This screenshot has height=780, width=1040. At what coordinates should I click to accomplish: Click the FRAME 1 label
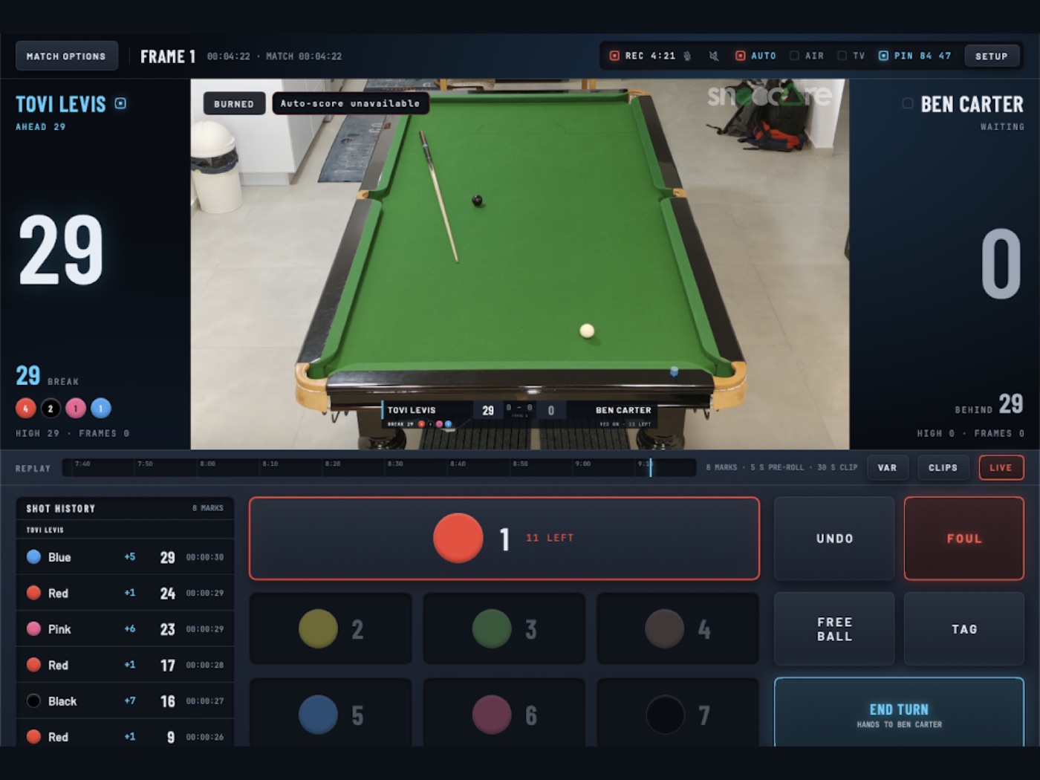(168, 56)
